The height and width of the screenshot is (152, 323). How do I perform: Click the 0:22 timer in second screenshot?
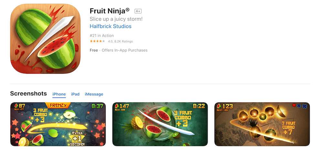pyautogui.click(x=199, y=106)
